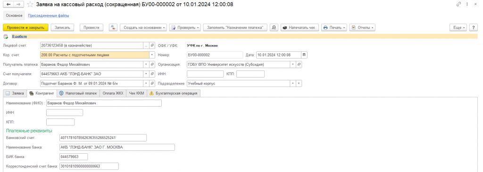This screenshot has height=172, width=483.
Task: Go back with the left arrow button
Action: pos(8,4)
